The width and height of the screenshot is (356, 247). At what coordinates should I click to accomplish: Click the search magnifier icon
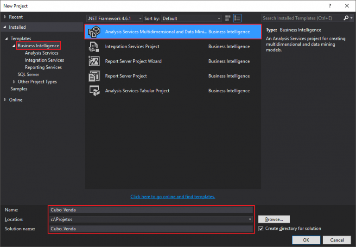tap(346, 19)
